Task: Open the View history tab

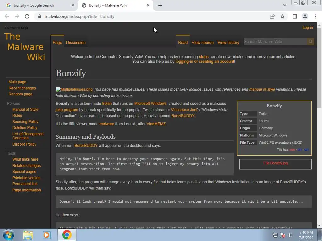Action: [x=228, y=42]
